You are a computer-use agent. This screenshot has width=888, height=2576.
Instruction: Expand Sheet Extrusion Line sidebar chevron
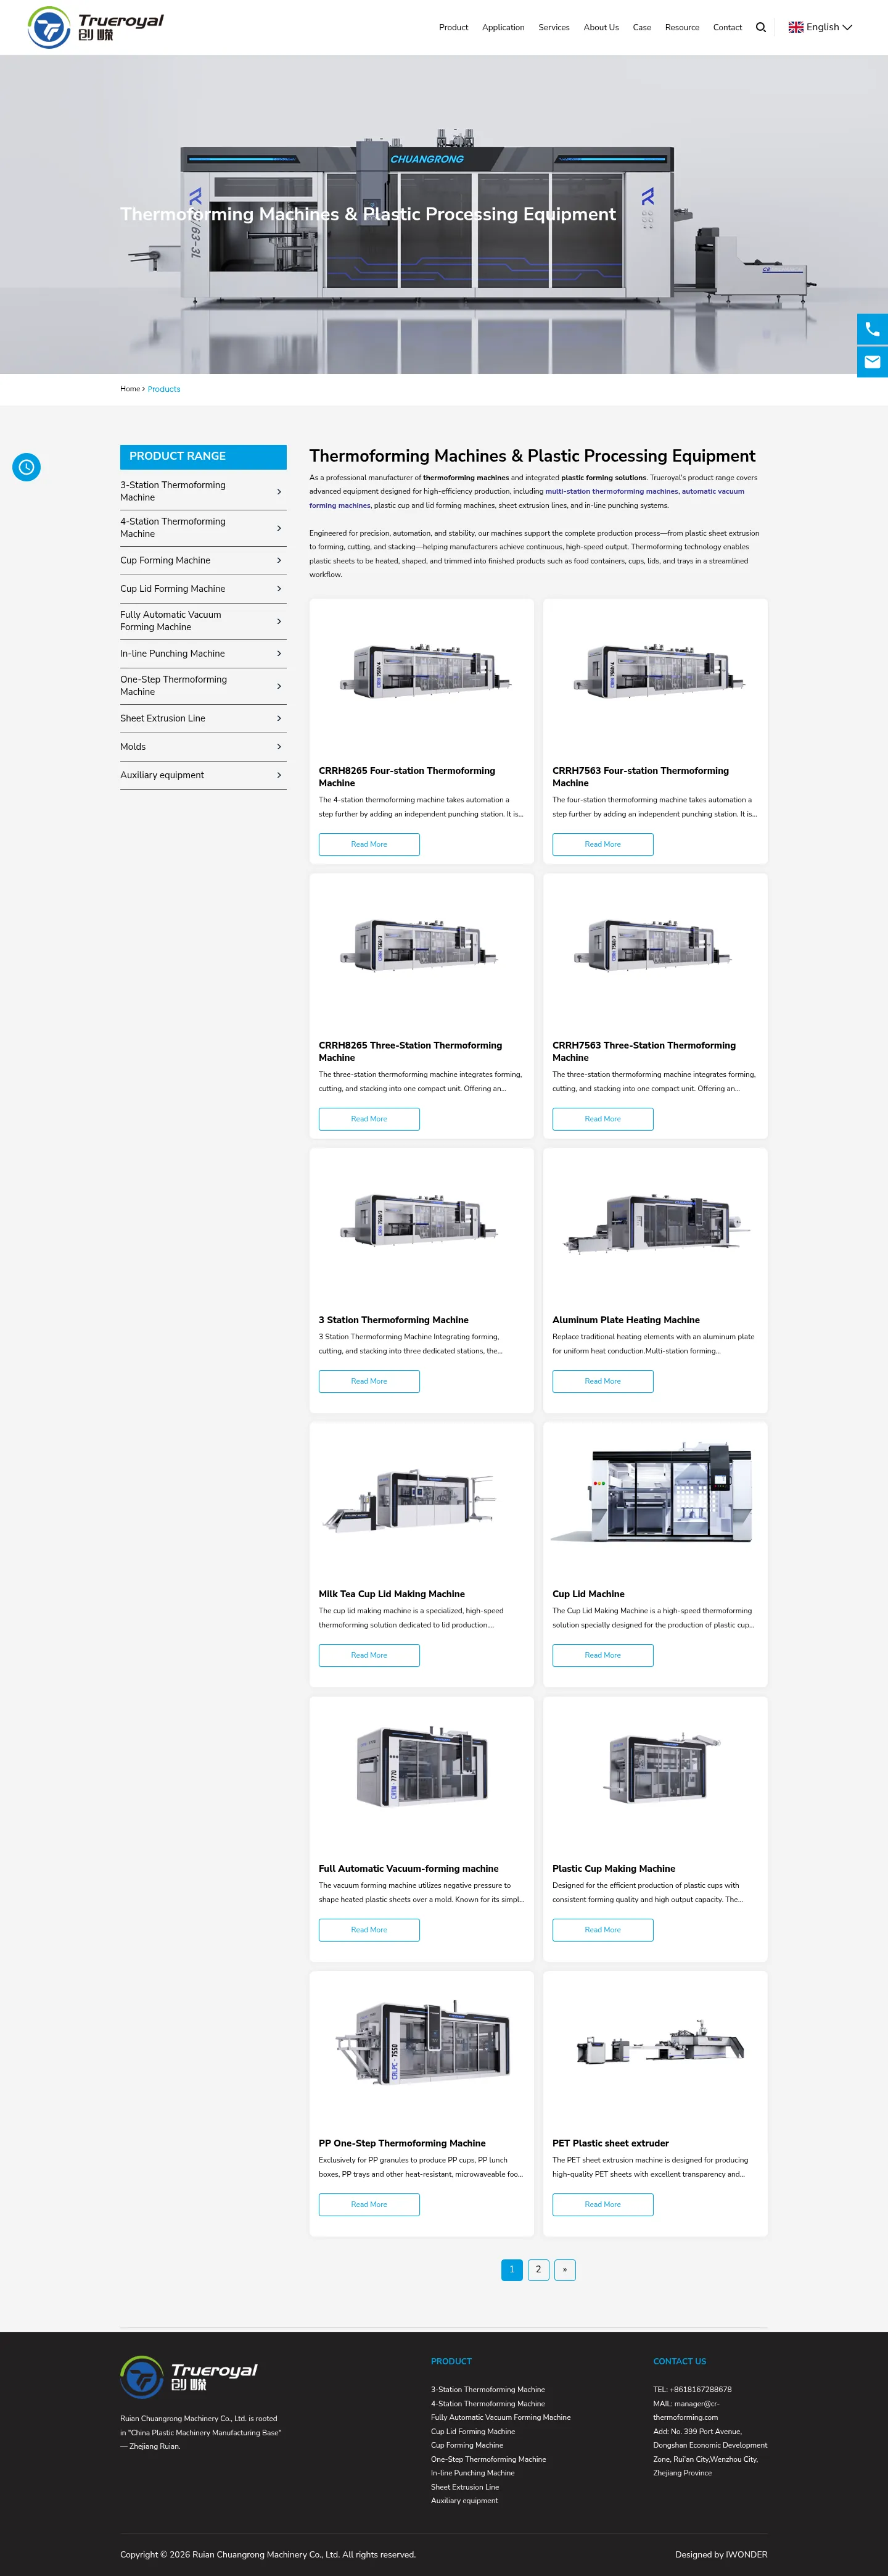tap(279, 719)
